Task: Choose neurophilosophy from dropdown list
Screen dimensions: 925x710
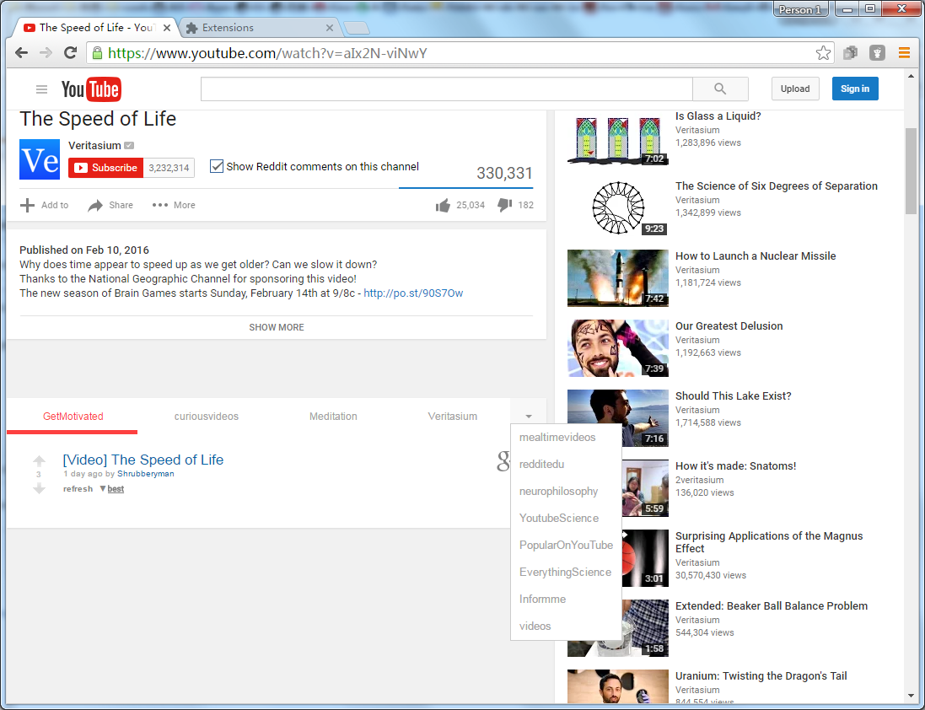Action: pyautogui.click(x=566, y=492)
